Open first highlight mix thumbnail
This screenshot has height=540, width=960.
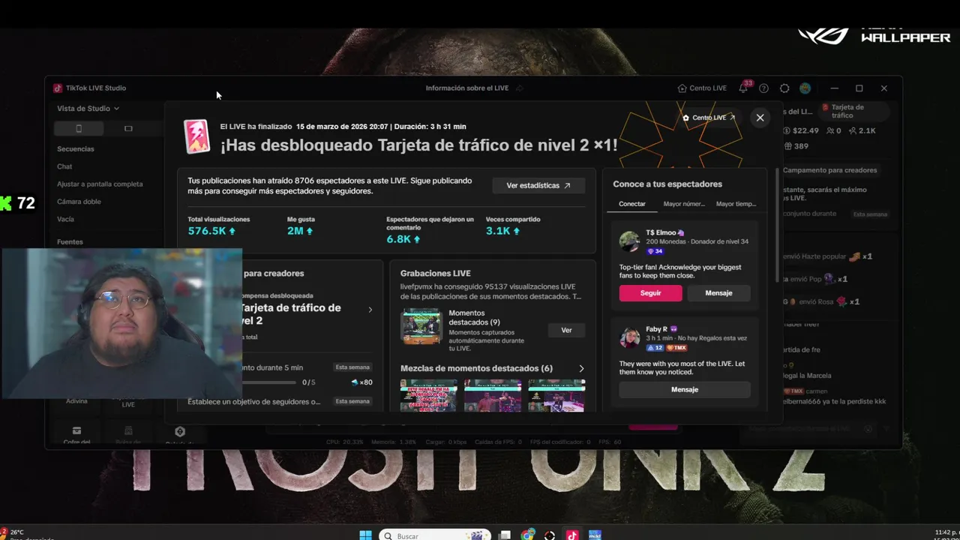[429, 395]
